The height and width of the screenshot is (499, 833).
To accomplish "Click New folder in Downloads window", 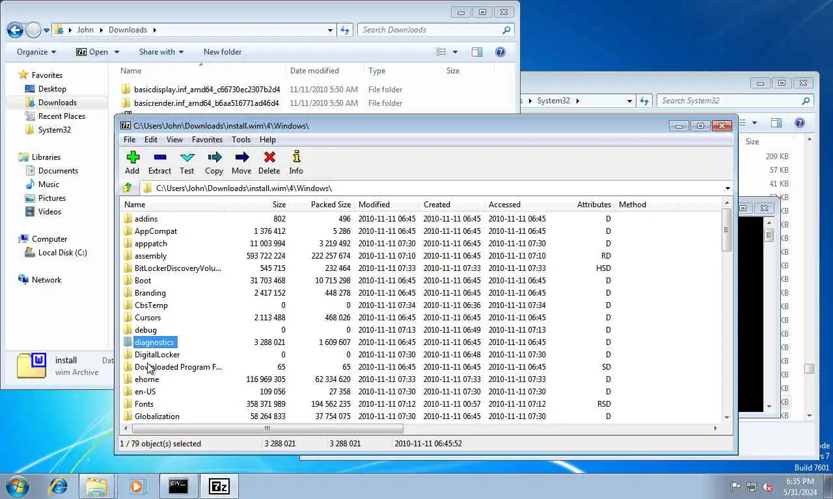I will click(x=223, y=52).
